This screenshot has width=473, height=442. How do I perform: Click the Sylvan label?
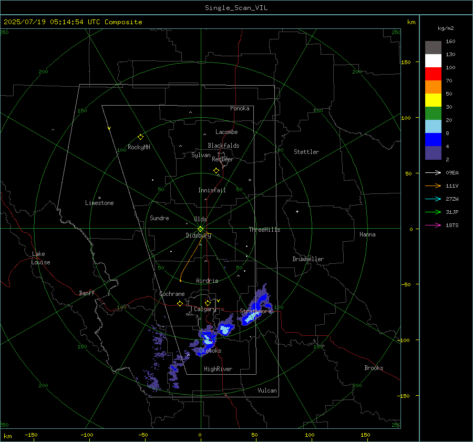201,155
